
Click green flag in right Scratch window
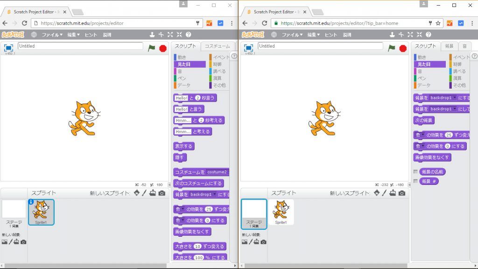[x=392, y=48]
